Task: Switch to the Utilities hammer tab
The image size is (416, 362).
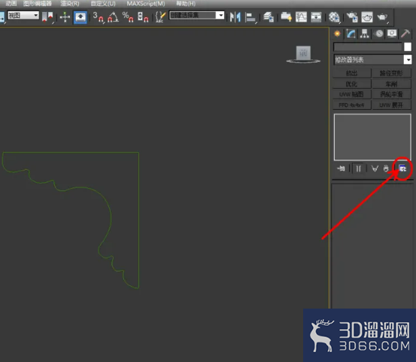Action: click(x=405, y=34)
